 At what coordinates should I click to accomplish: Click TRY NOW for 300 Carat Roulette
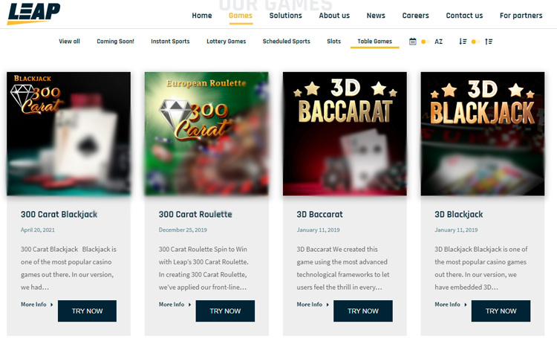click(225, 311)
